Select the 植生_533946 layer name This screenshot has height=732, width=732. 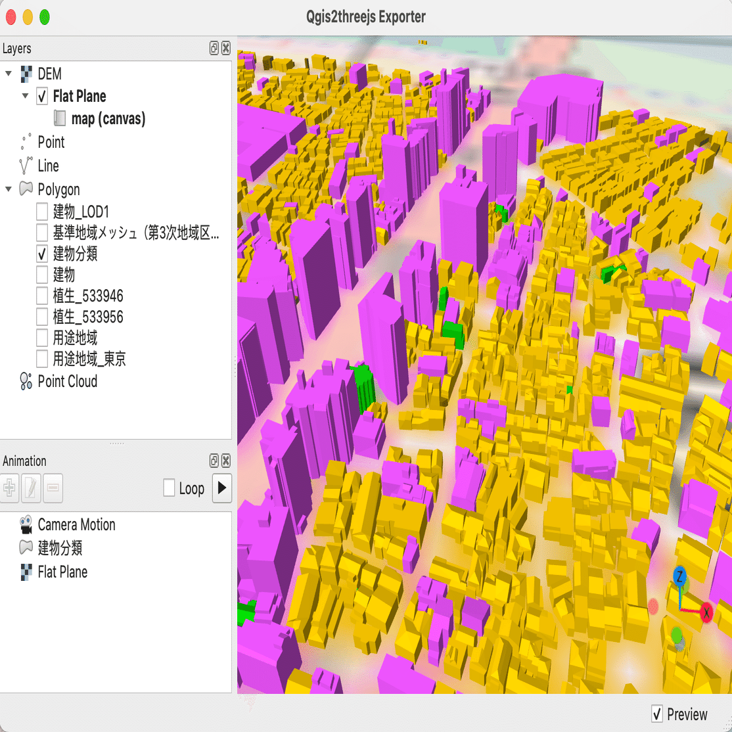pyautogui.click(x=88, y=296)
